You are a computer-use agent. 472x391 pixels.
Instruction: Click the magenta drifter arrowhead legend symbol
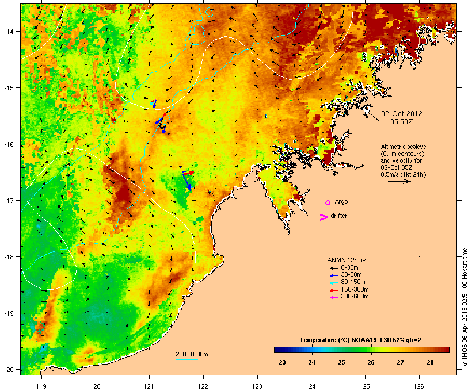323,217
